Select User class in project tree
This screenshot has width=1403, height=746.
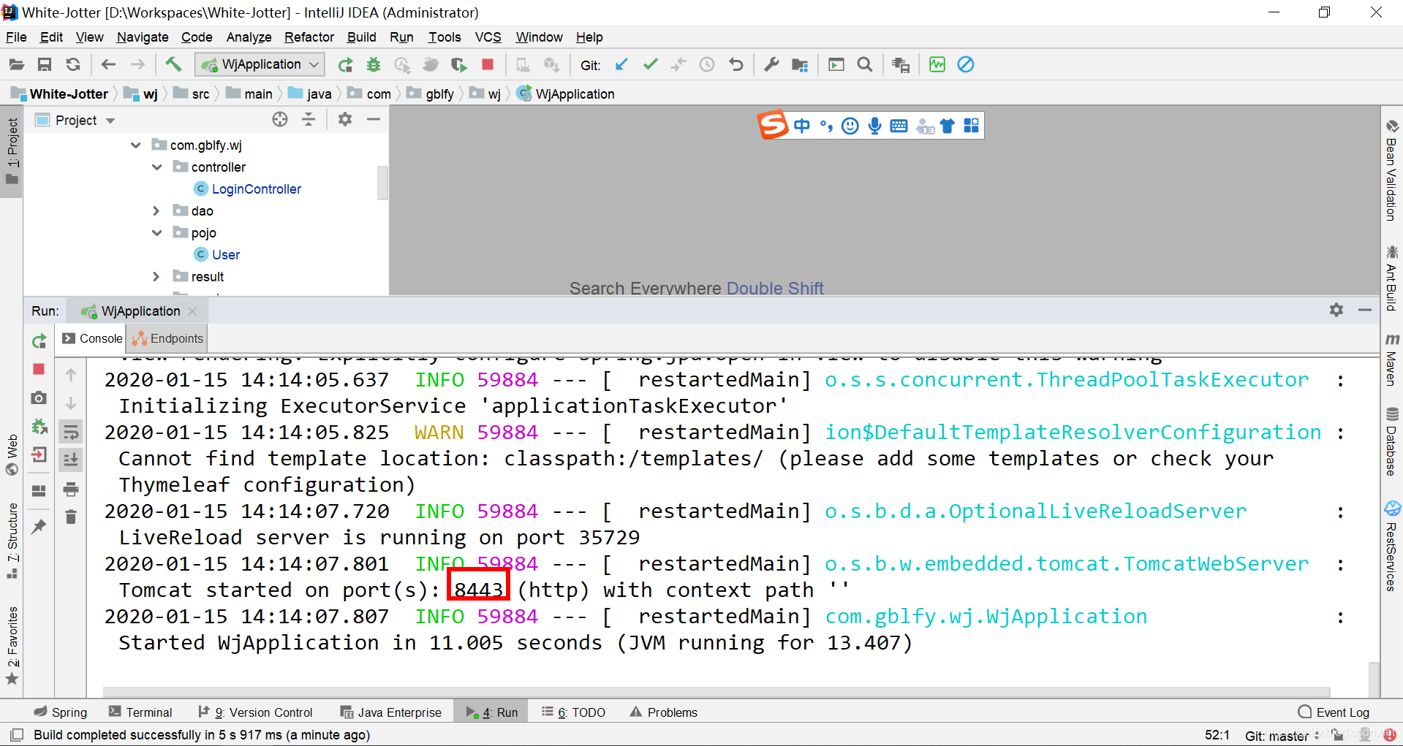[x=225, y=255]
